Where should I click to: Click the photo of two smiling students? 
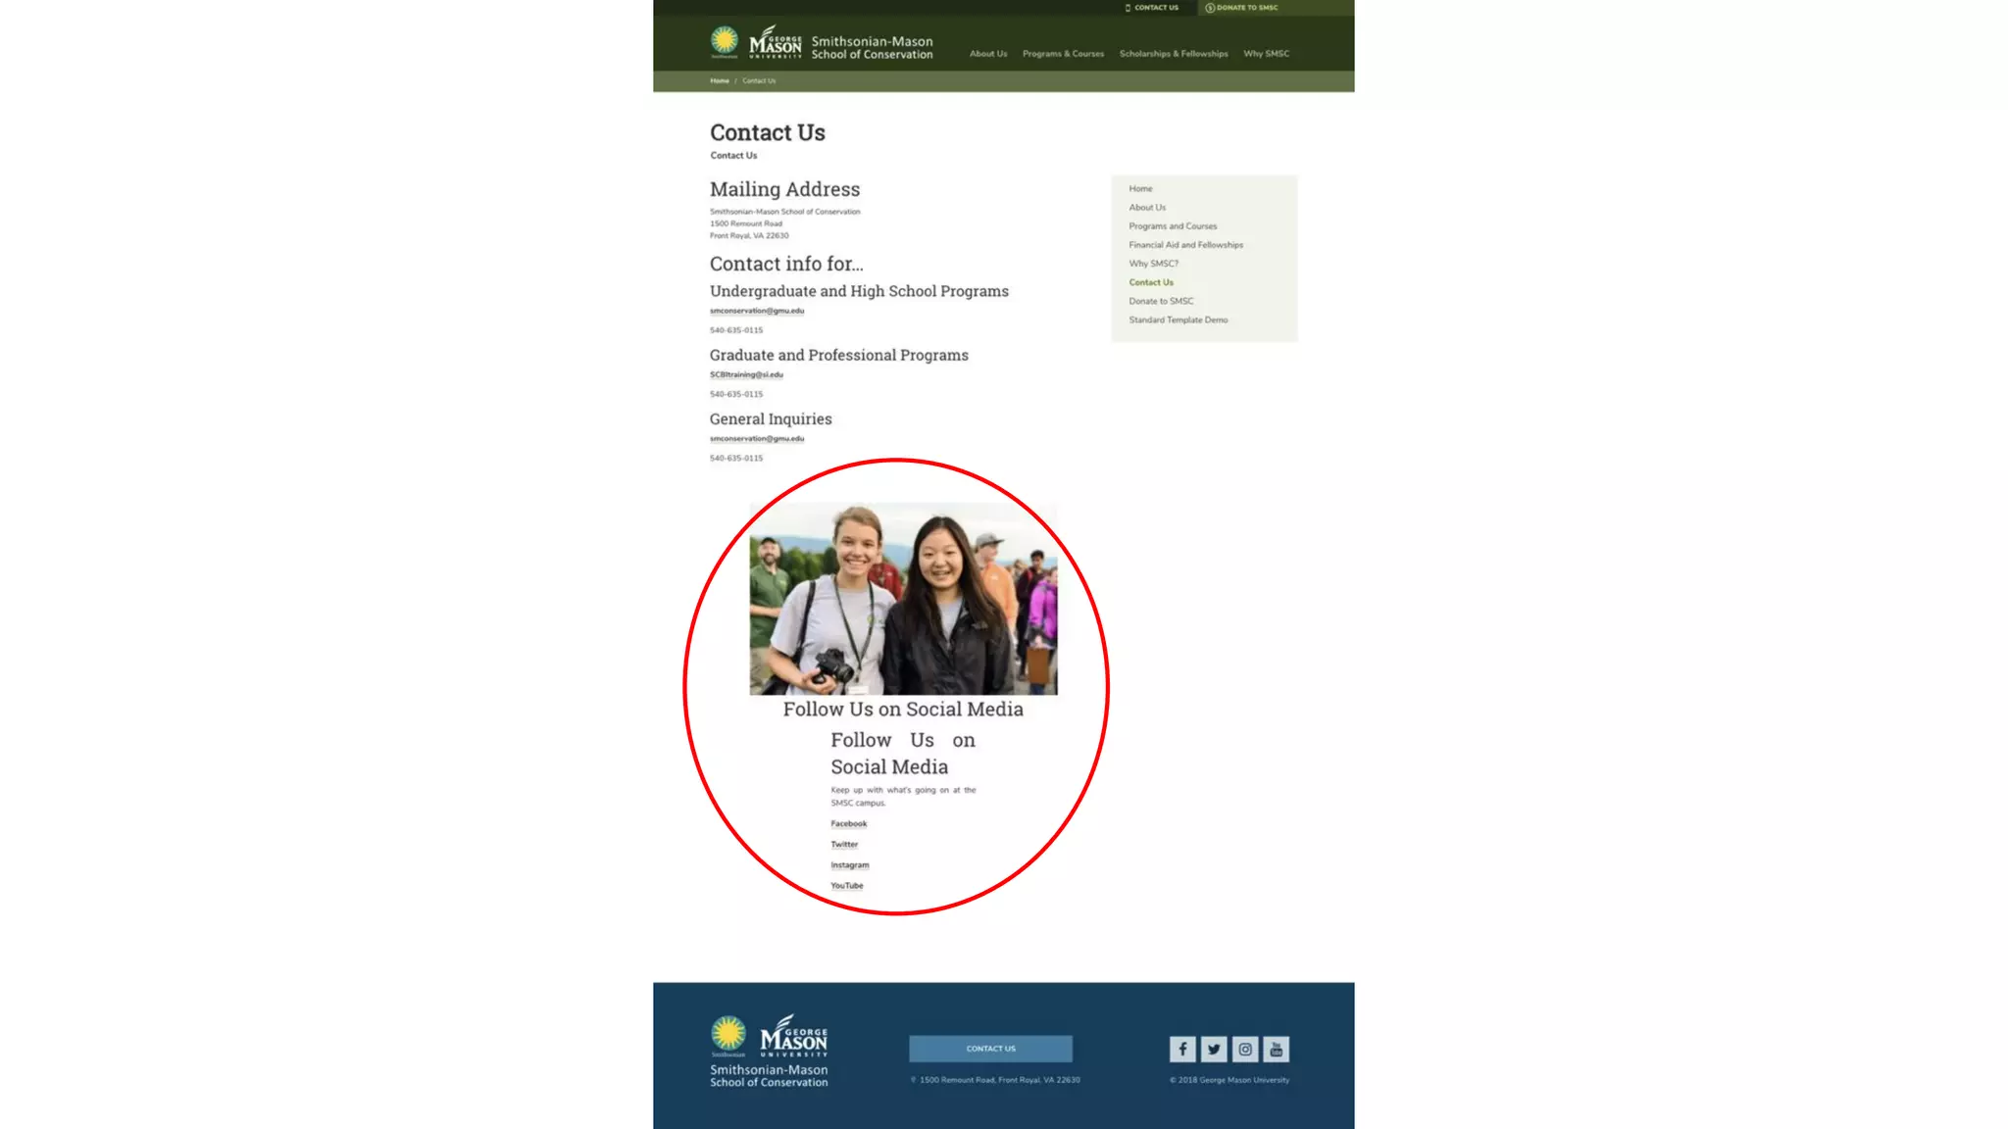tap(903, 599)
